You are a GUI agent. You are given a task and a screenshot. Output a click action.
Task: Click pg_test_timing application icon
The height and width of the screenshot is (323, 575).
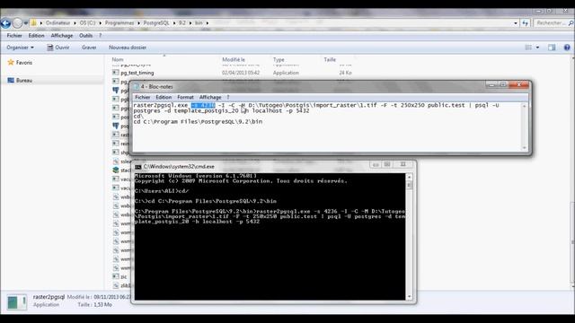click(x=116, y=73)
